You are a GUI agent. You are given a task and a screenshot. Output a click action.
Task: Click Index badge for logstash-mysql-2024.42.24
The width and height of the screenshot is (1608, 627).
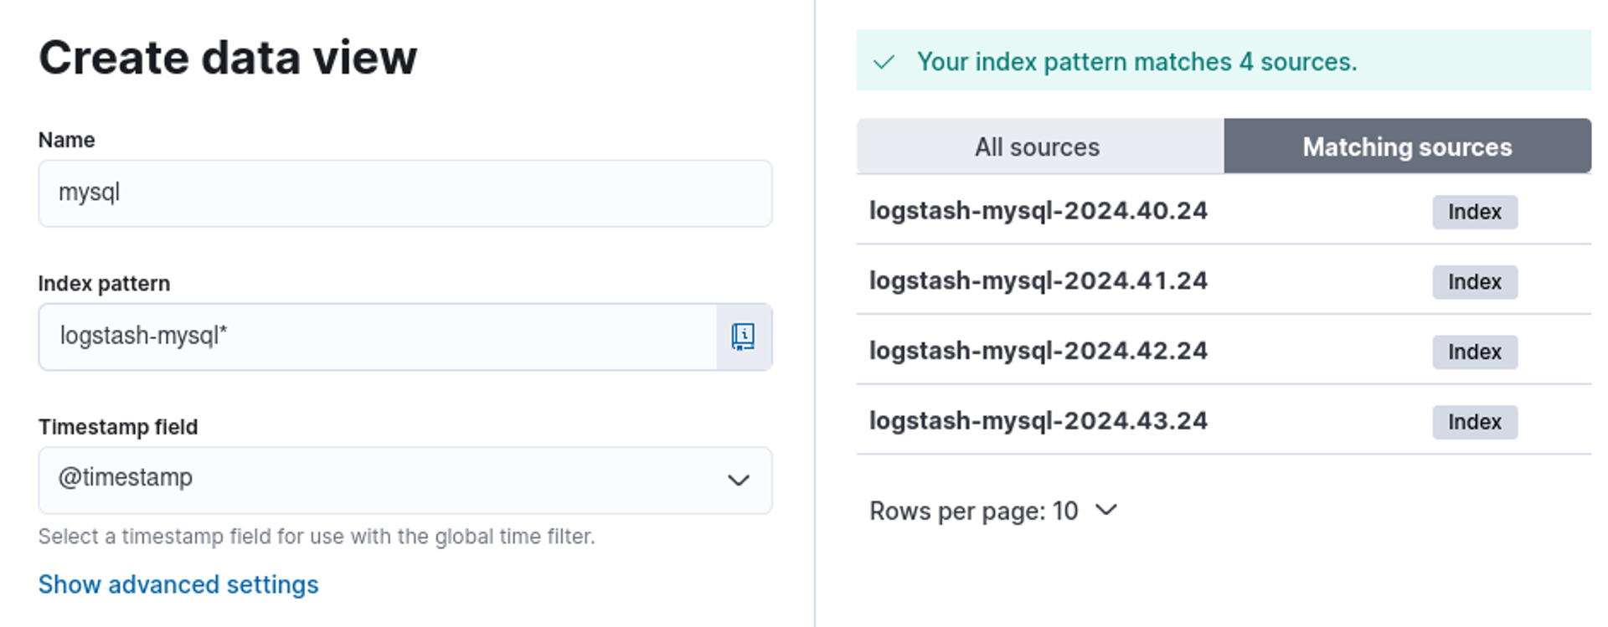click(1474, 352)
